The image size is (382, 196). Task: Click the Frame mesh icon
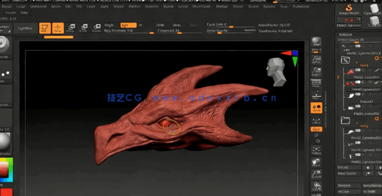316,150
